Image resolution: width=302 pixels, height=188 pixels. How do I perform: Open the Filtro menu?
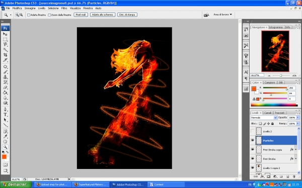tap(64, 8)
